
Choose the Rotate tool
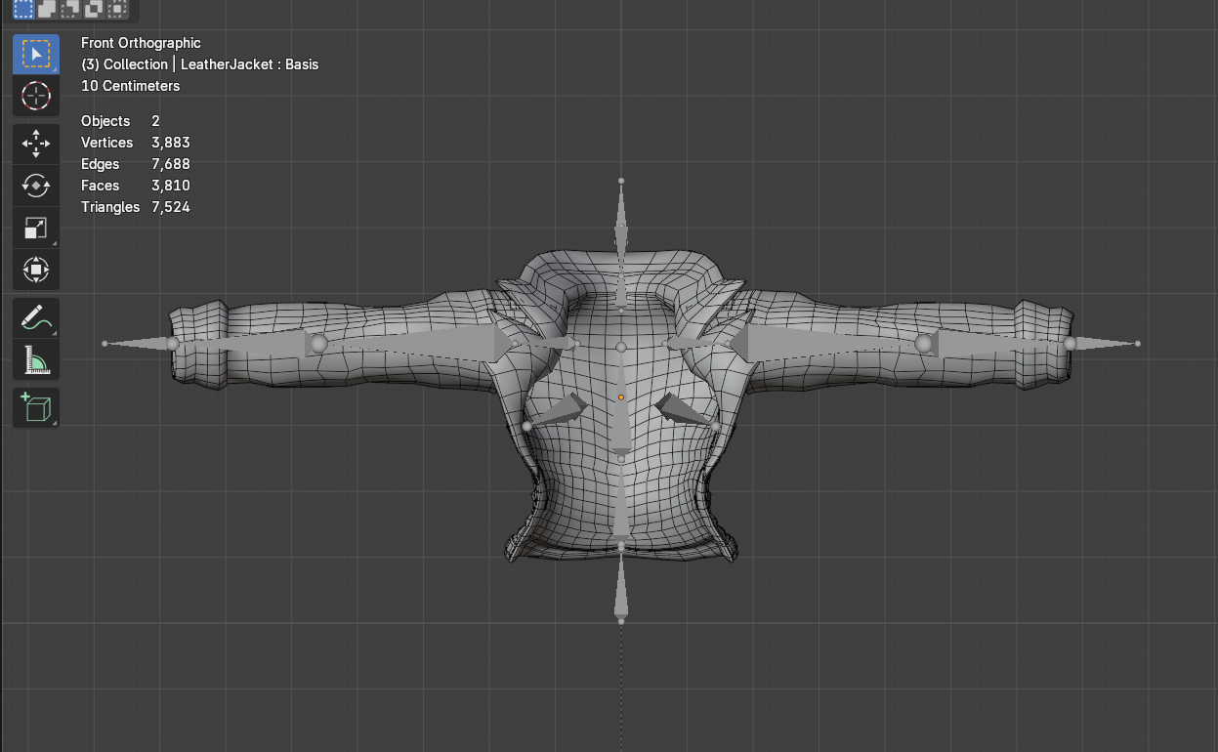(x=35, y=186)
